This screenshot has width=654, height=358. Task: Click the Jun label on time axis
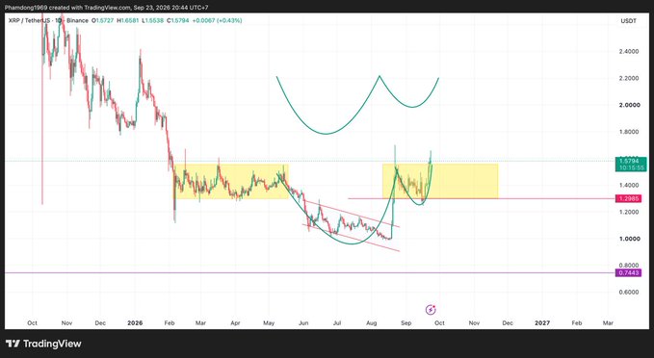coord(303,323)
